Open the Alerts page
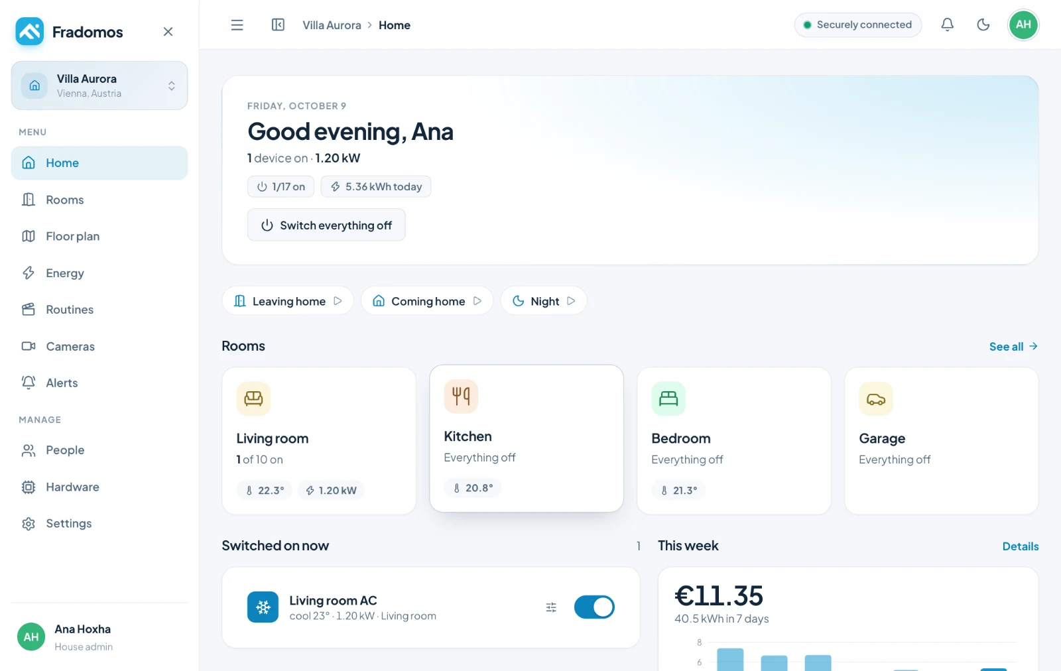Viewport: 1061px width, 671px height. point(99,383)
